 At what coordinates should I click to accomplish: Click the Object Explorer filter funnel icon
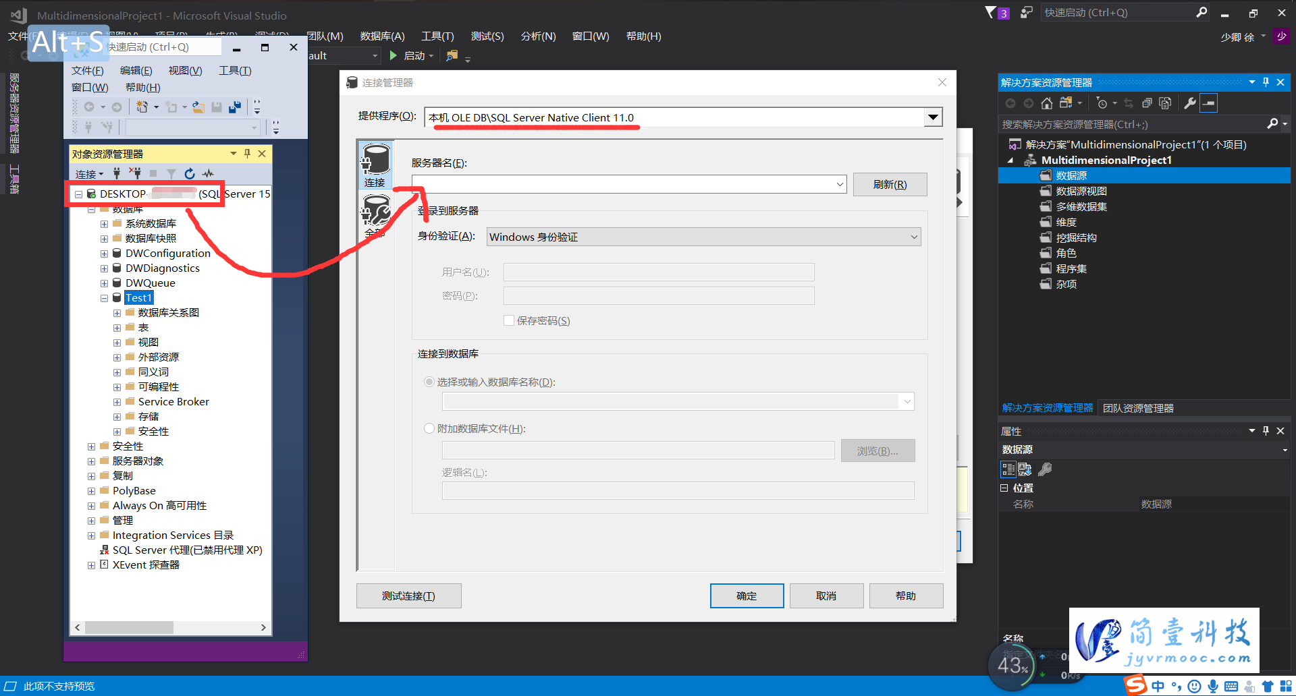coord(171,173)
